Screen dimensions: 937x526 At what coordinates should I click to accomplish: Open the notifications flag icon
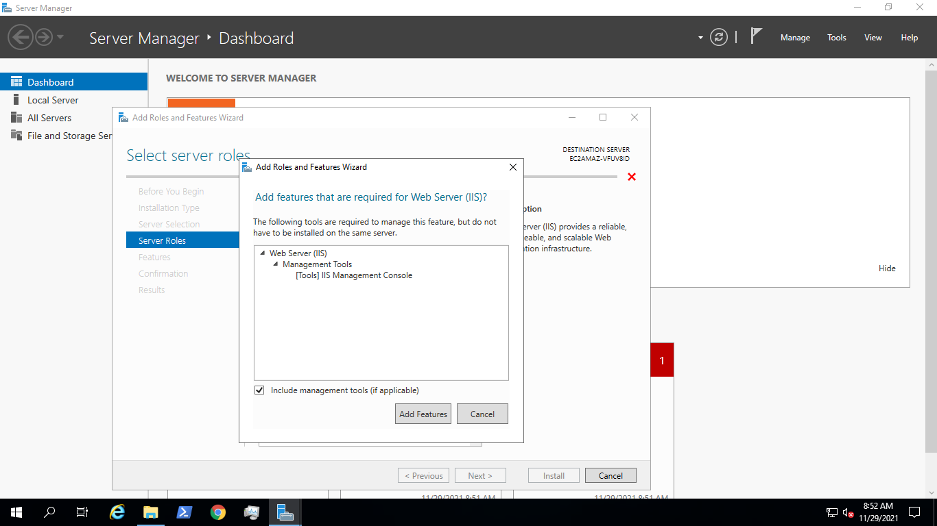755,37
